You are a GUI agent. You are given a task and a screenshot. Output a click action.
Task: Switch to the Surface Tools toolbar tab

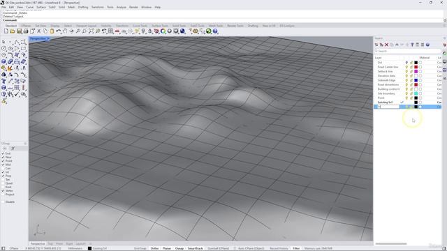(x=160, y=26)
